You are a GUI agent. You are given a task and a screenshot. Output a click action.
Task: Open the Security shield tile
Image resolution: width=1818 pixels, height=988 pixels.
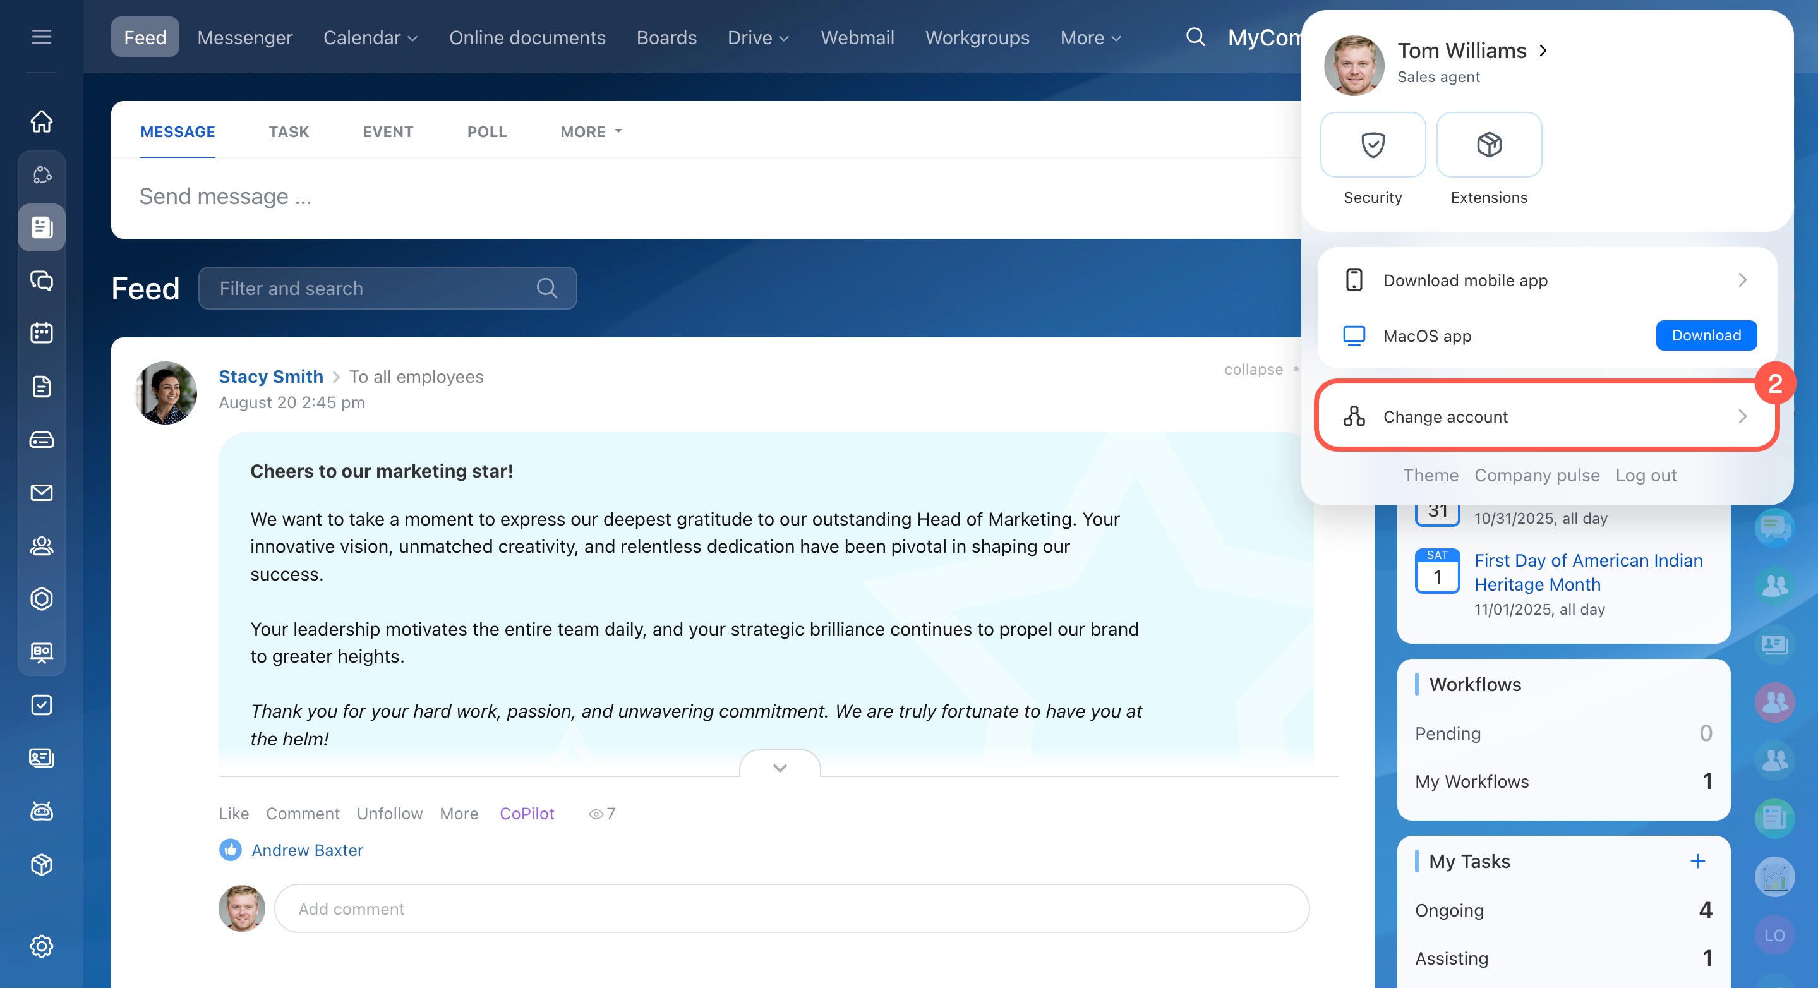(x=1372, y=145)
